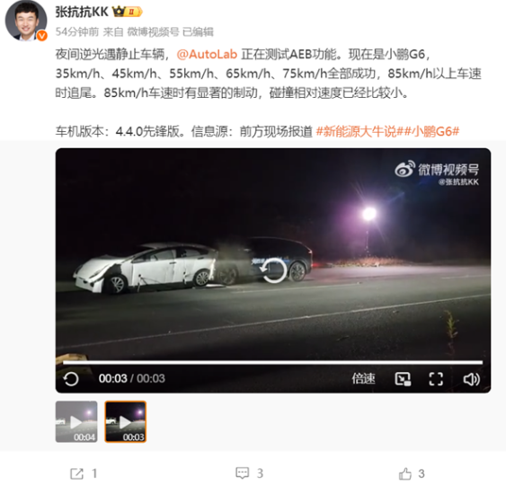Enter fullscreen video mode
This screenshot has height=486, width=506.
click(x=436, y=378)
